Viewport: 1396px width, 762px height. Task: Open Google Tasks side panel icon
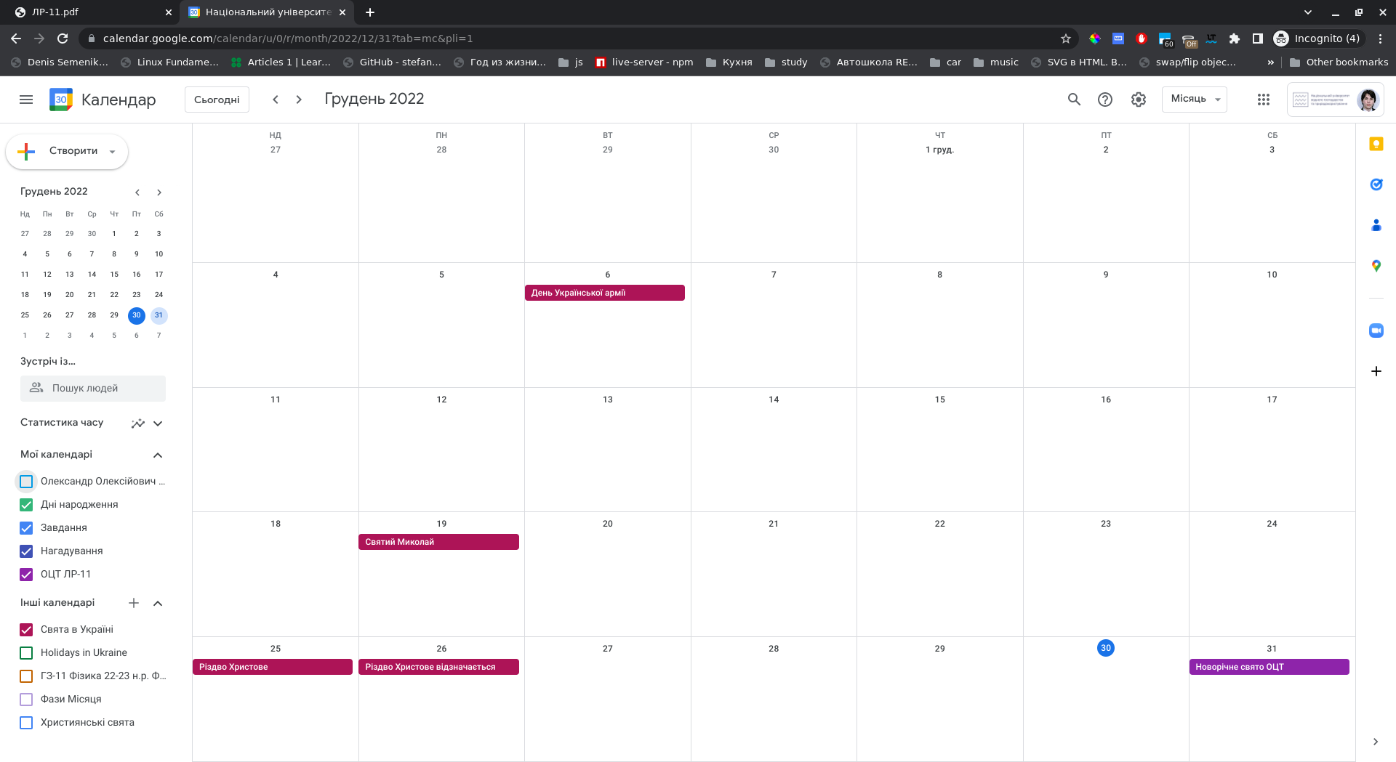1376,185
